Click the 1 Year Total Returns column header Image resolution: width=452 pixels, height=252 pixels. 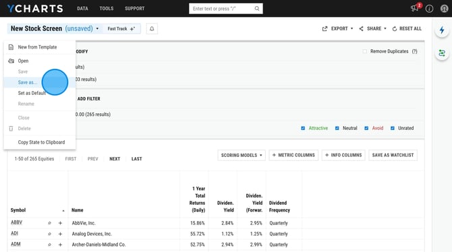click(198, 199)
